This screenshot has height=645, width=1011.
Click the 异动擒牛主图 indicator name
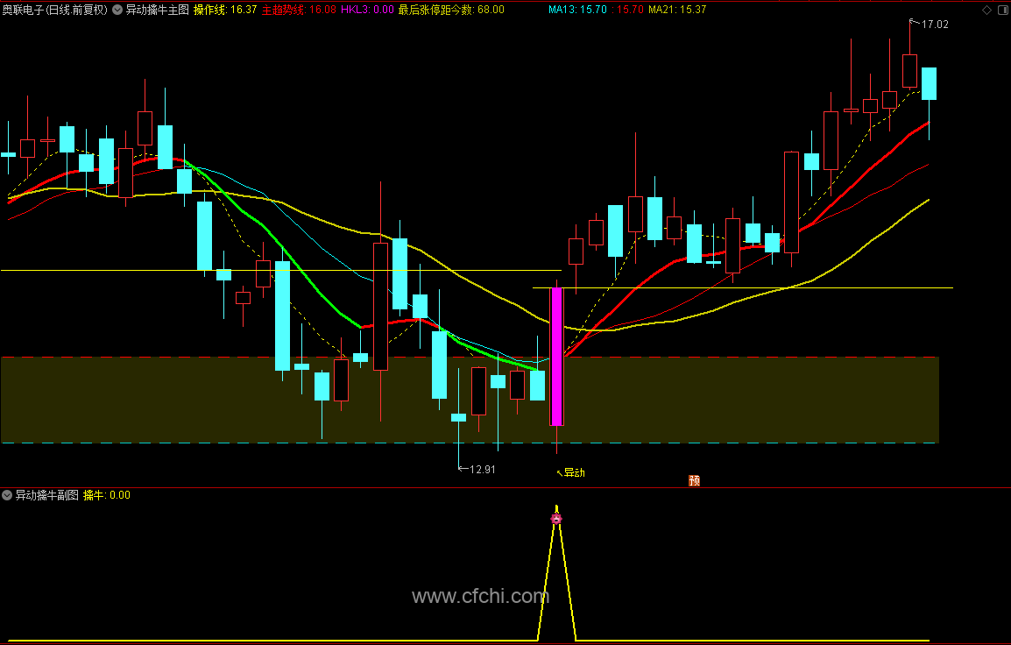point(158,10)
